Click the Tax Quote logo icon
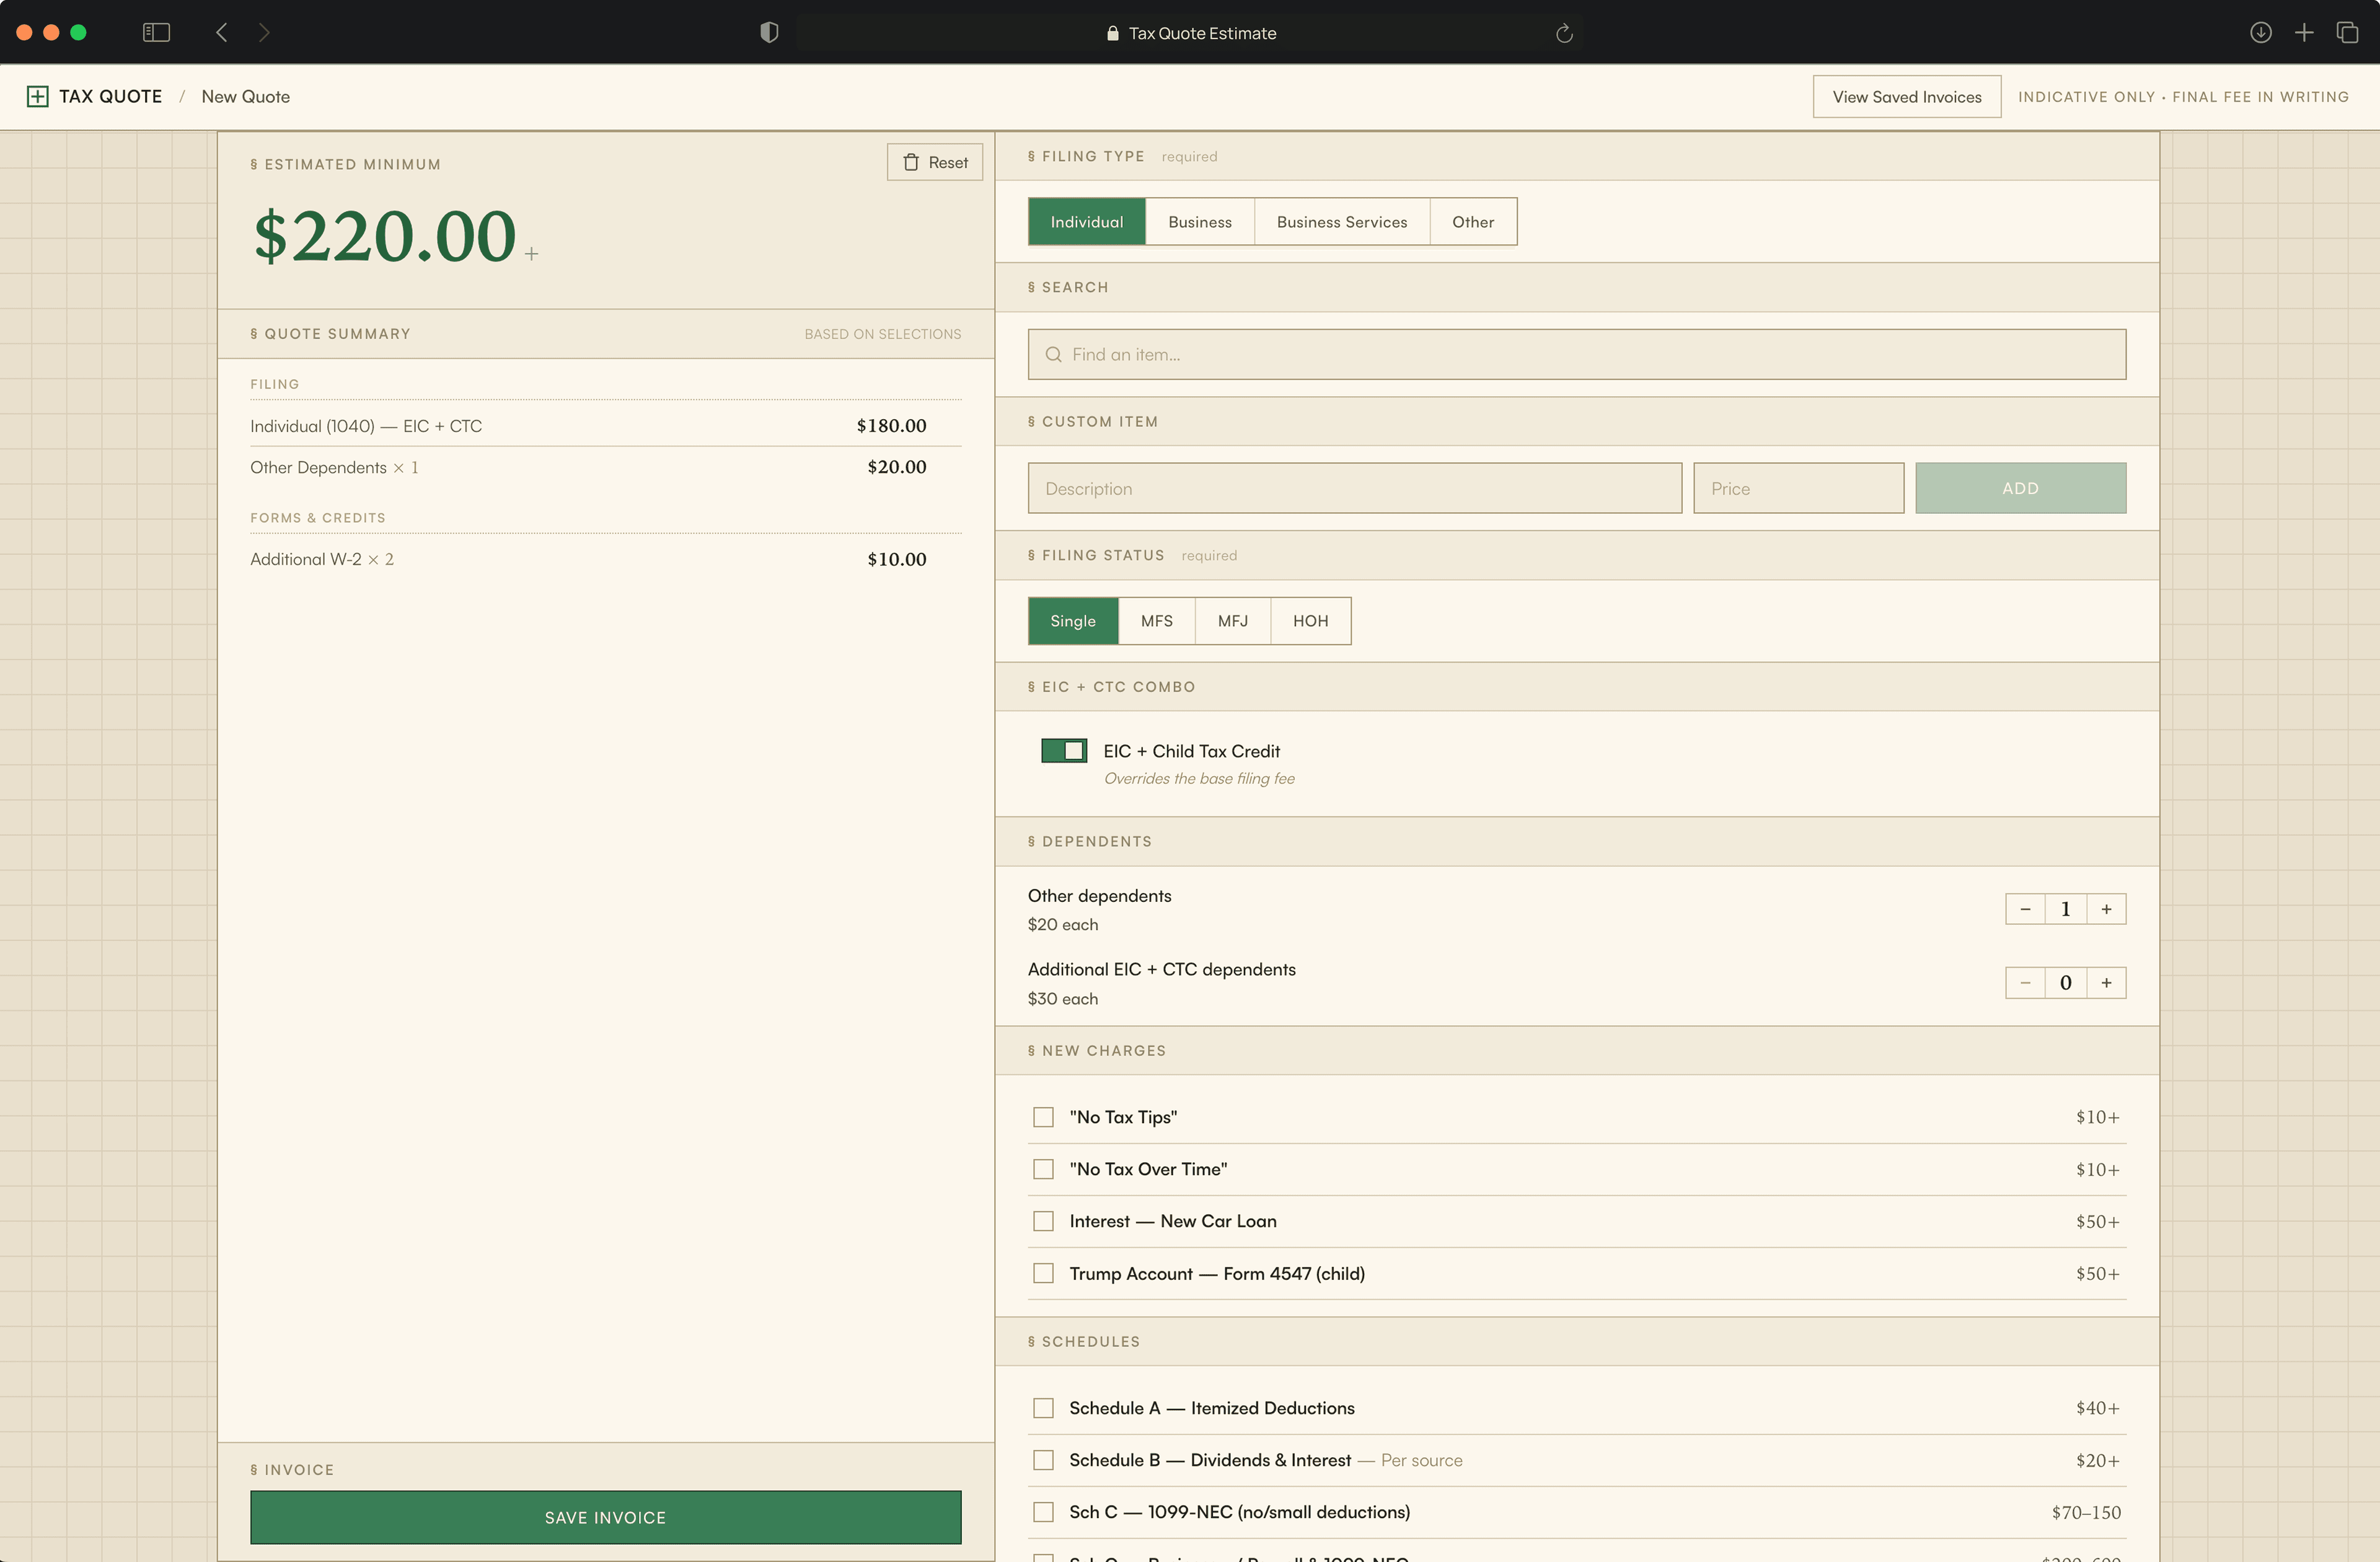 tap(37, 96)
